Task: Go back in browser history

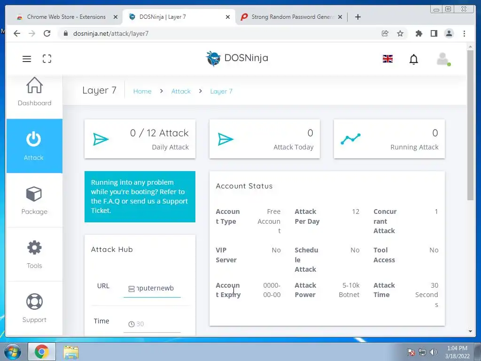Action: pyautogui.click(x=17, y=33)
